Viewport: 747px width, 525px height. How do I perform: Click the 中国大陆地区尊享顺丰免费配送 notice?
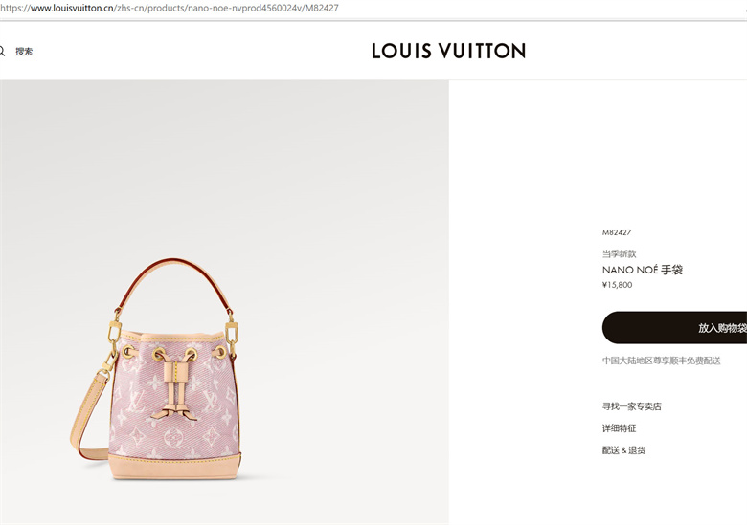[x=661, y=361]
